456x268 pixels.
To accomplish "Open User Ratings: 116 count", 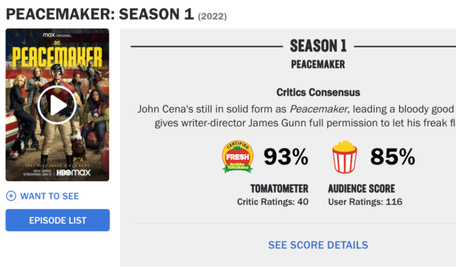I will tap(365, 202).
